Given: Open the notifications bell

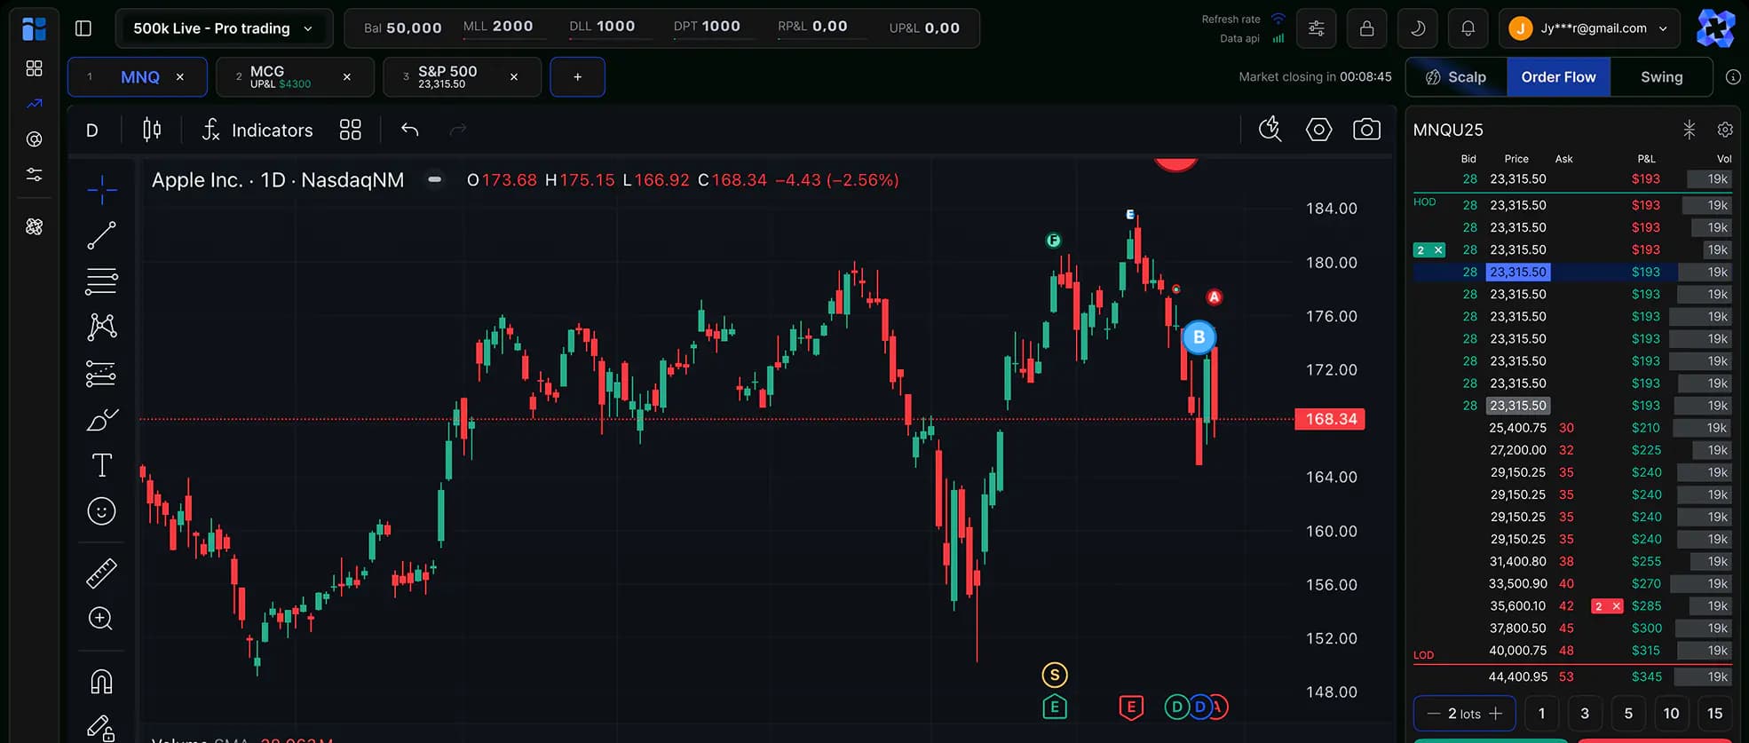Looking at the screenshot, I should (1468, 28).
